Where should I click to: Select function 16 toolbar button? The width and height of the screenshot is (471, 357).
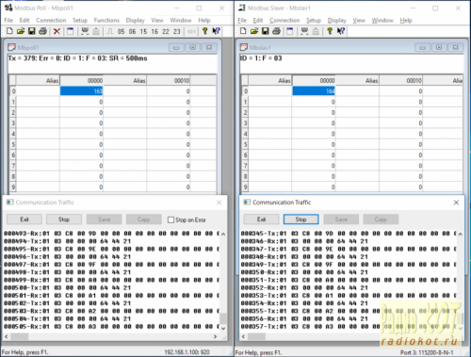click(154, 31)
